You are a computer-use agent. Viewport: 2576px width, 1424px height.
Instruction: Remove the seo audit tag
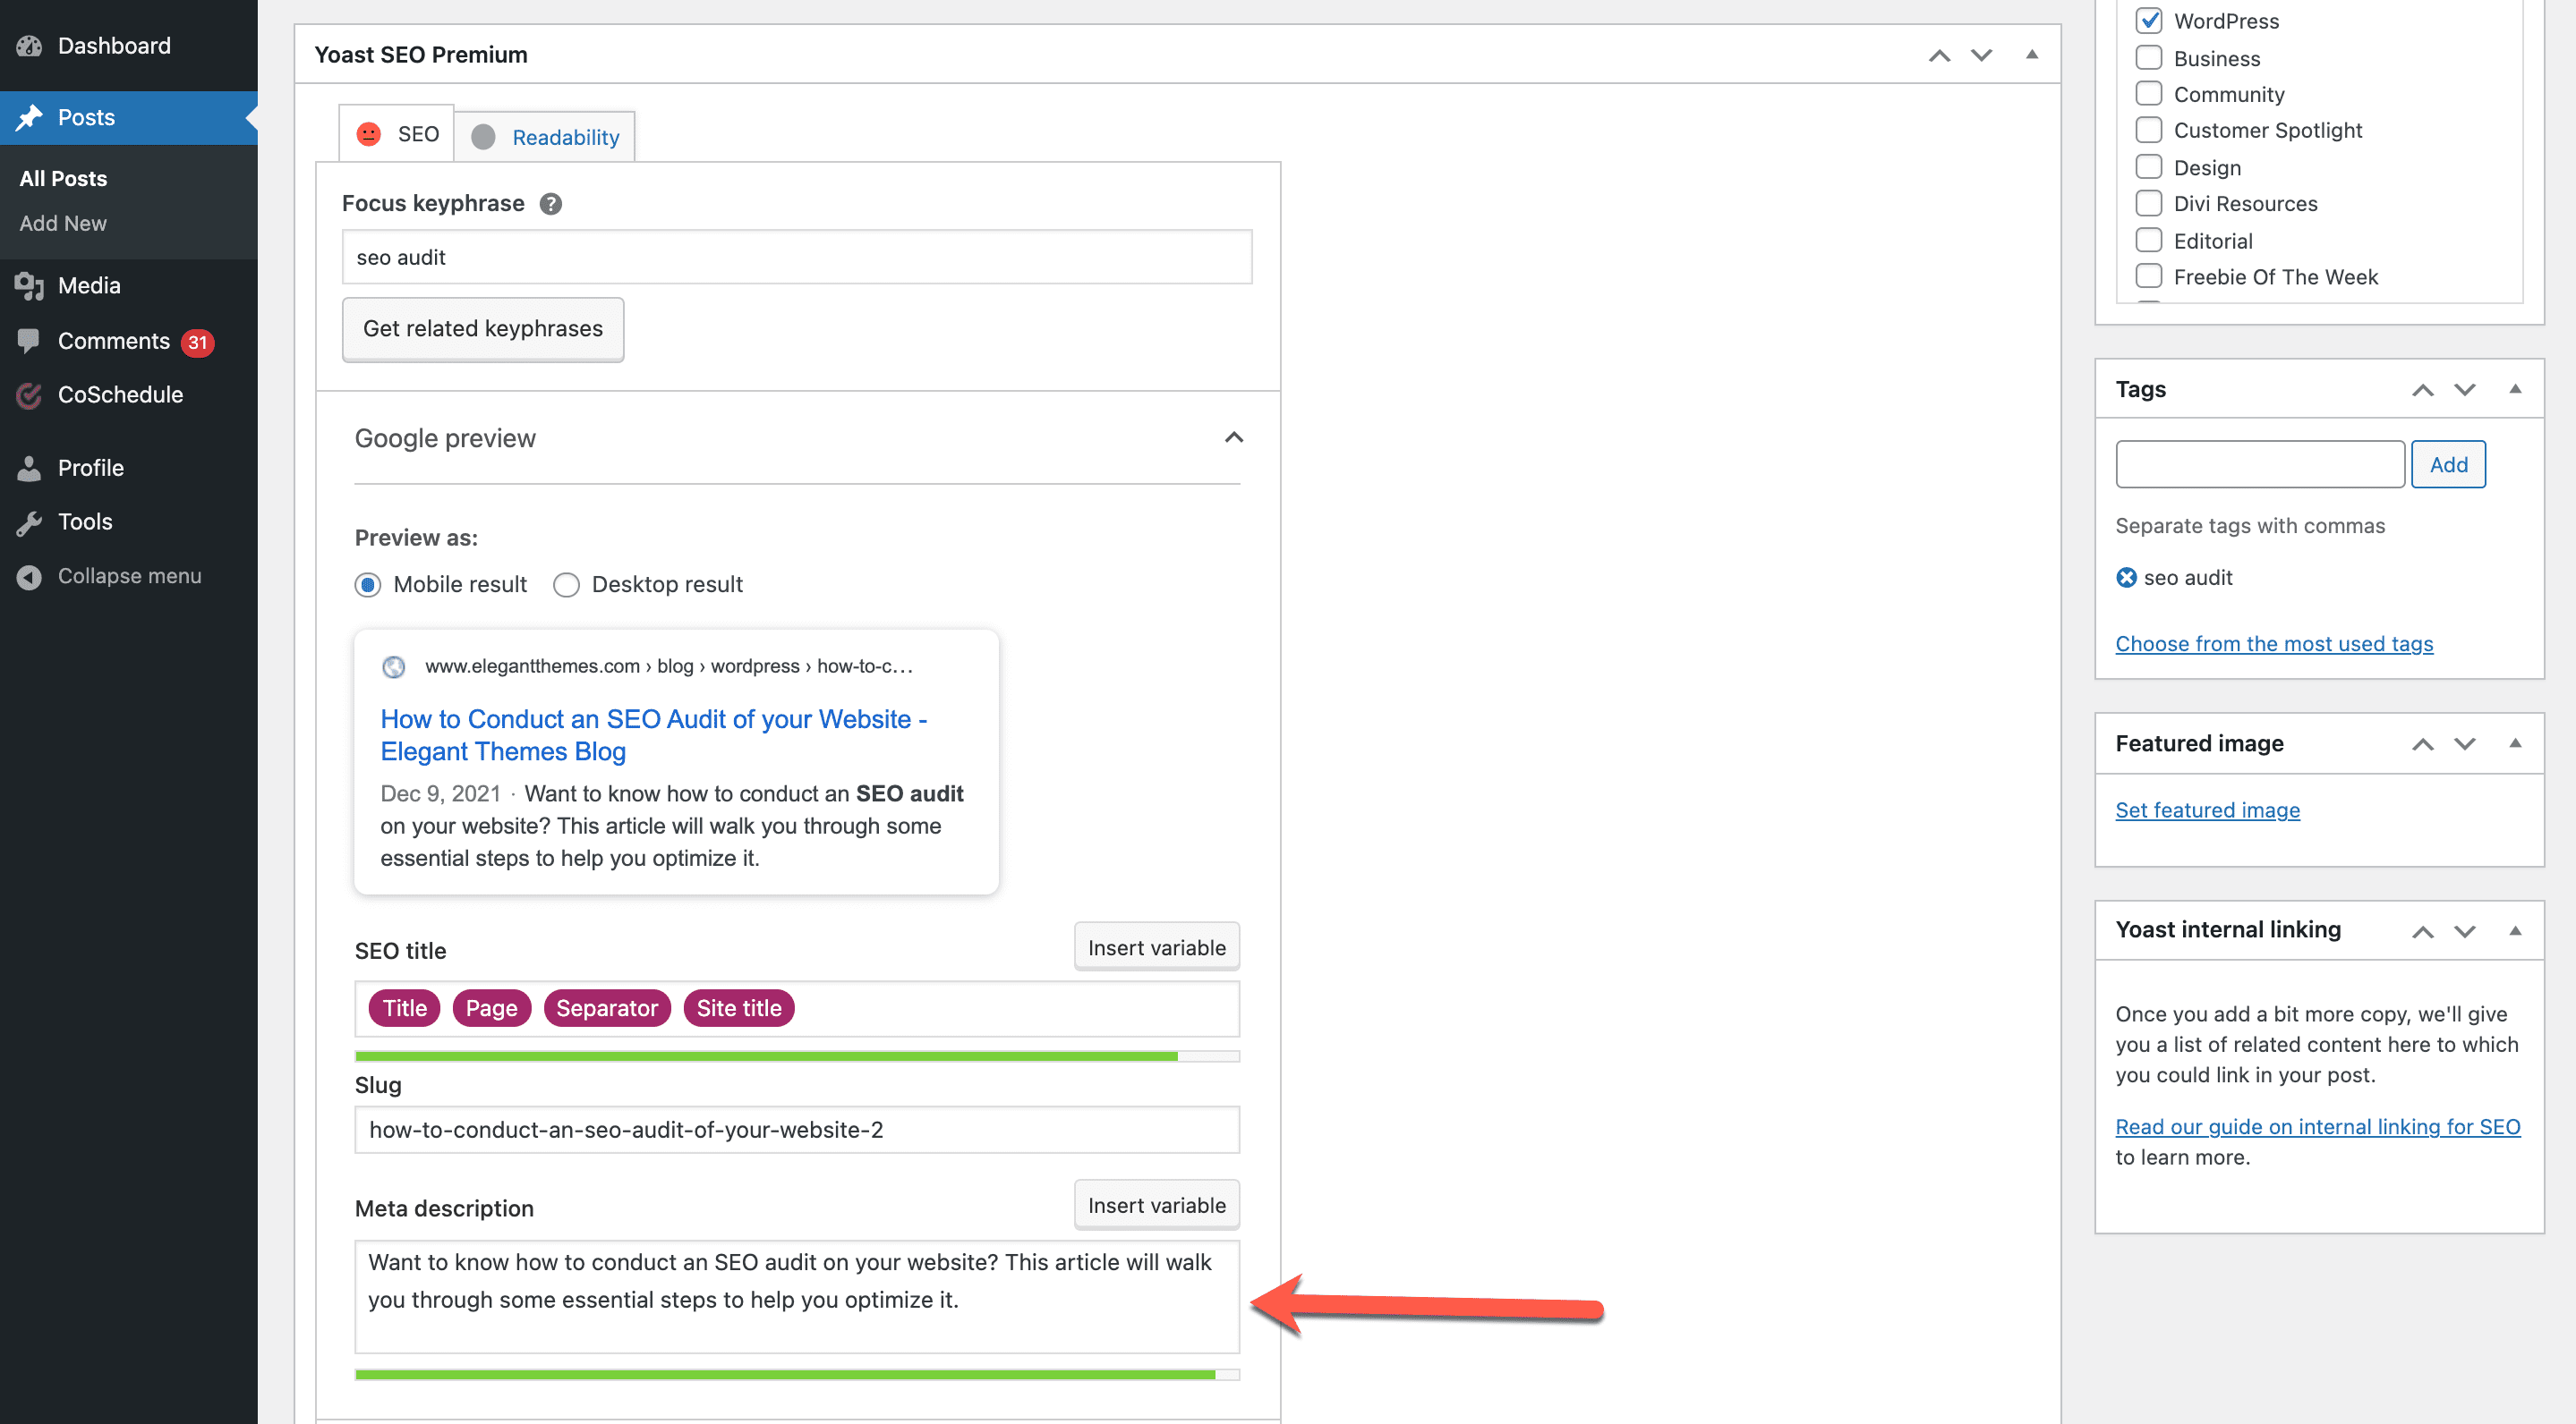point(2126,578)
